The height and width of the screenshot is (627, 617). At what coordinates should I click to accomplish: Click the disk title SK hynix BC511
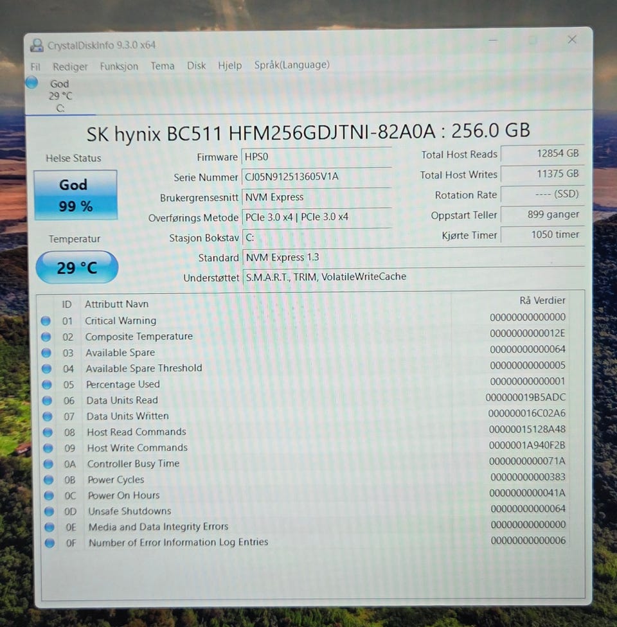308,132
